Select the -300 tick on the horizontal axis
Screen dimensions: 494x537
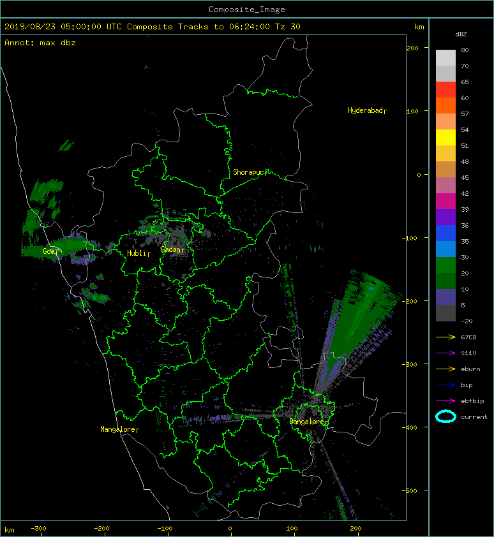click(38, 529)
